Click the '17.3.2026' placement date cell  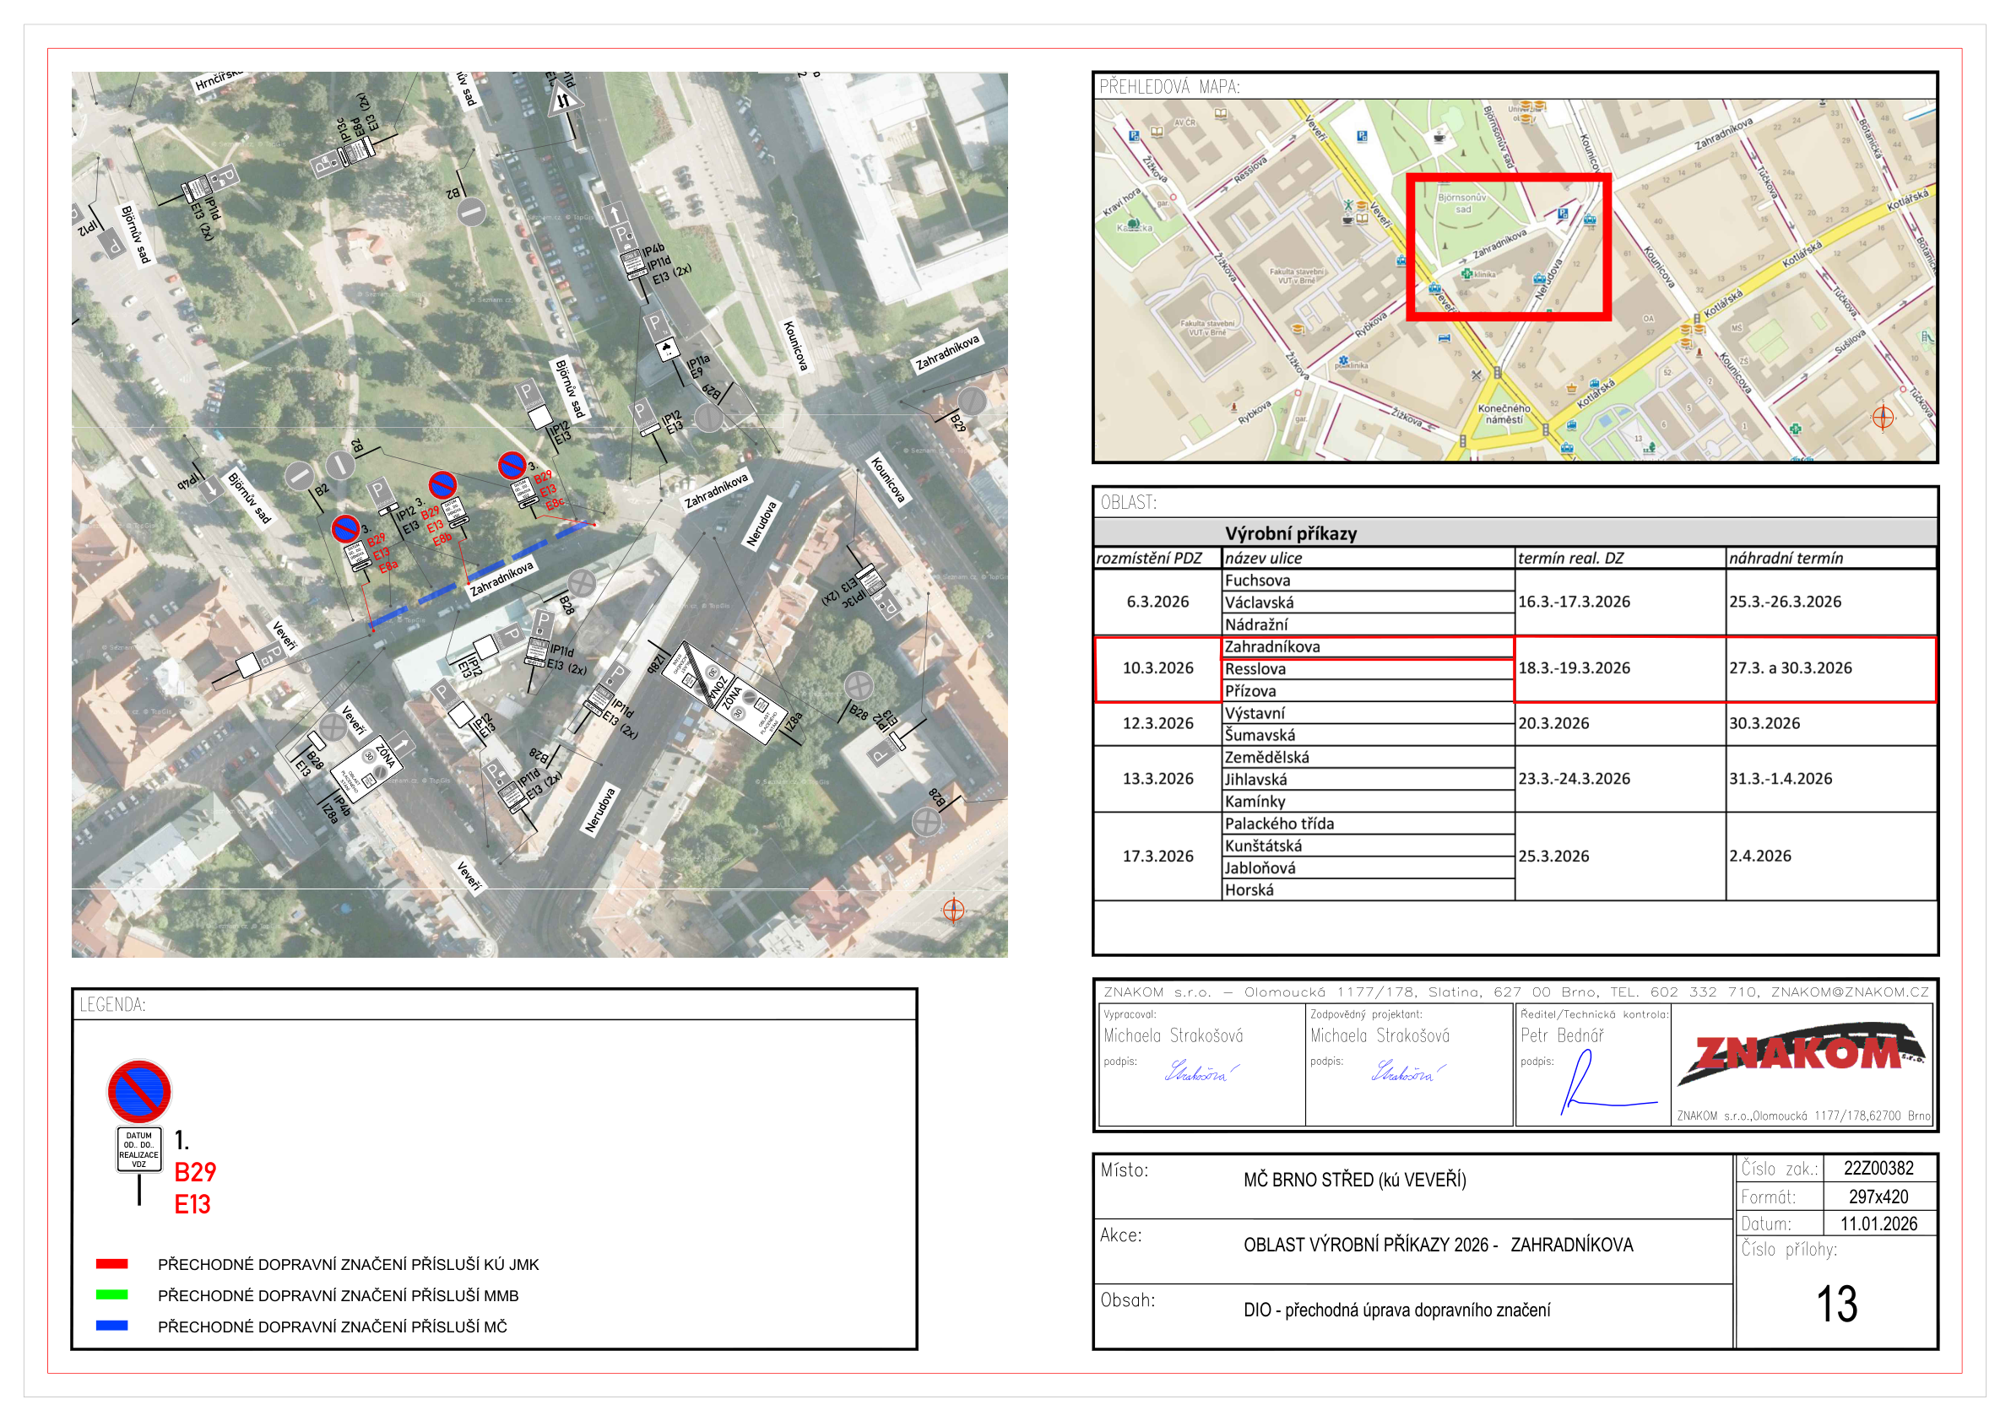1158,856
